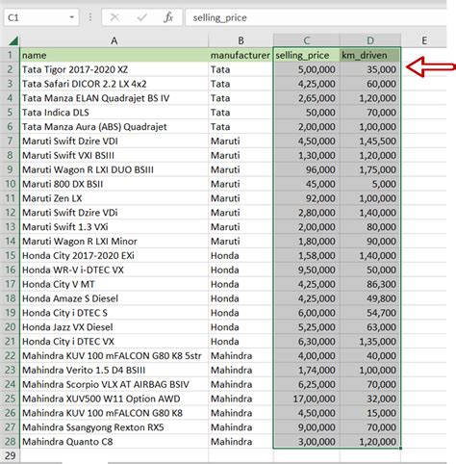Click cell 'Honda WR-V i-DTEC VX'

pos(114,270)
